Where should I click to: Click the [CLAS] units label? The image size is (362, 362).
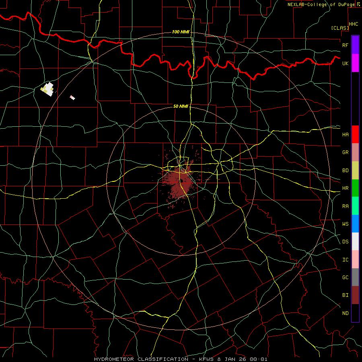pyautogui.click(x=340, y=28)
